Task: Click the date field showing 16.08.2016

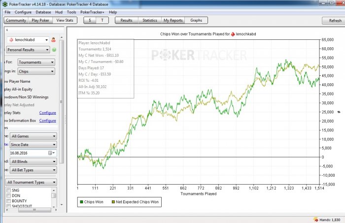Action: click(27, 153)
